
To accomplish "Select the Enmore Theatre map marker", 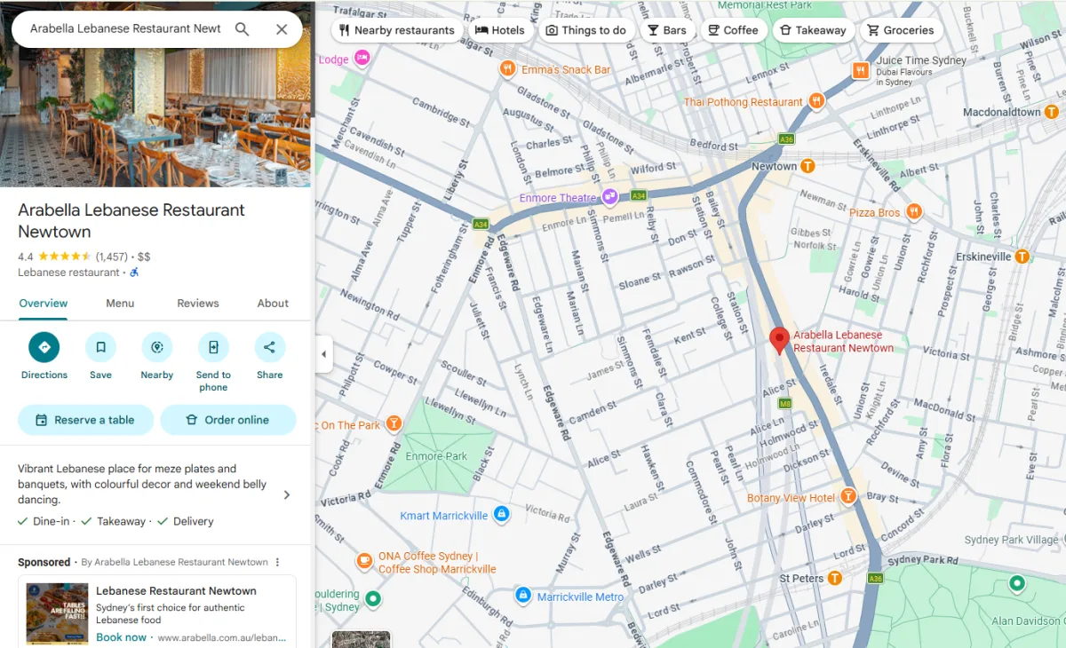I will (x=609, y=197).
